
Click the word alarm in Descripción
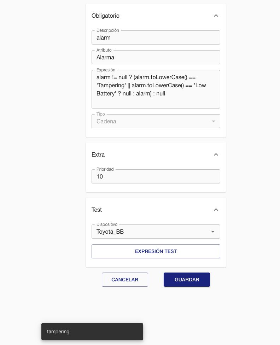click(x=104, y=38)
